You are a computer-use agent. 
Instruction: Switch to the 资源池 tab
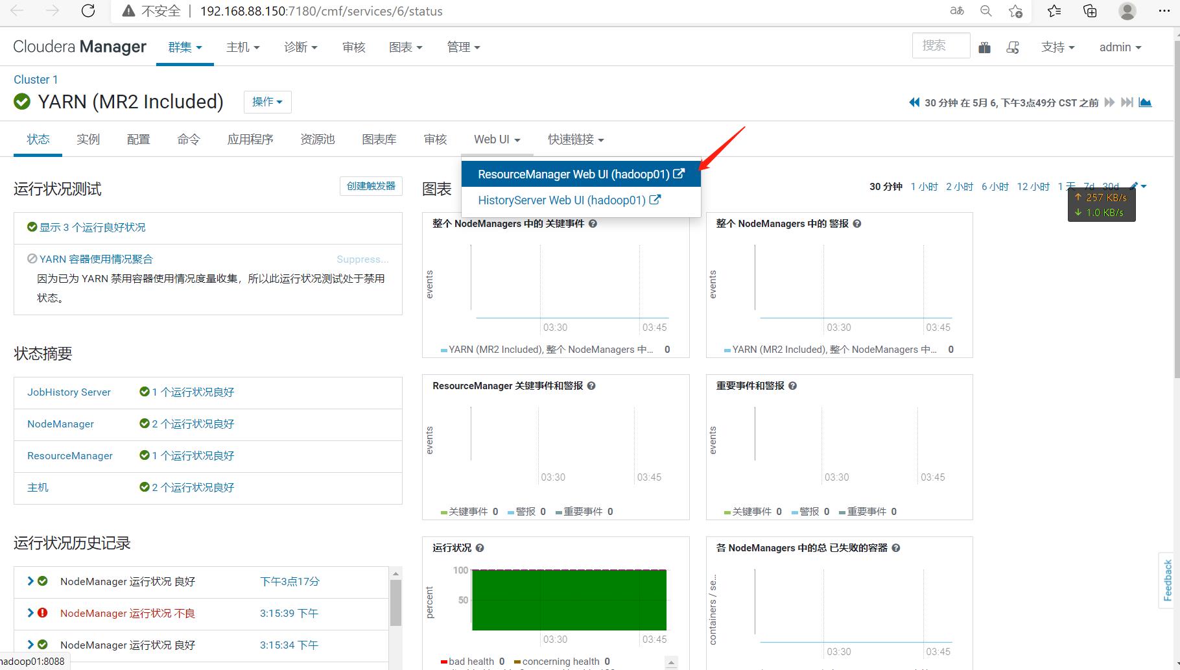318,139
